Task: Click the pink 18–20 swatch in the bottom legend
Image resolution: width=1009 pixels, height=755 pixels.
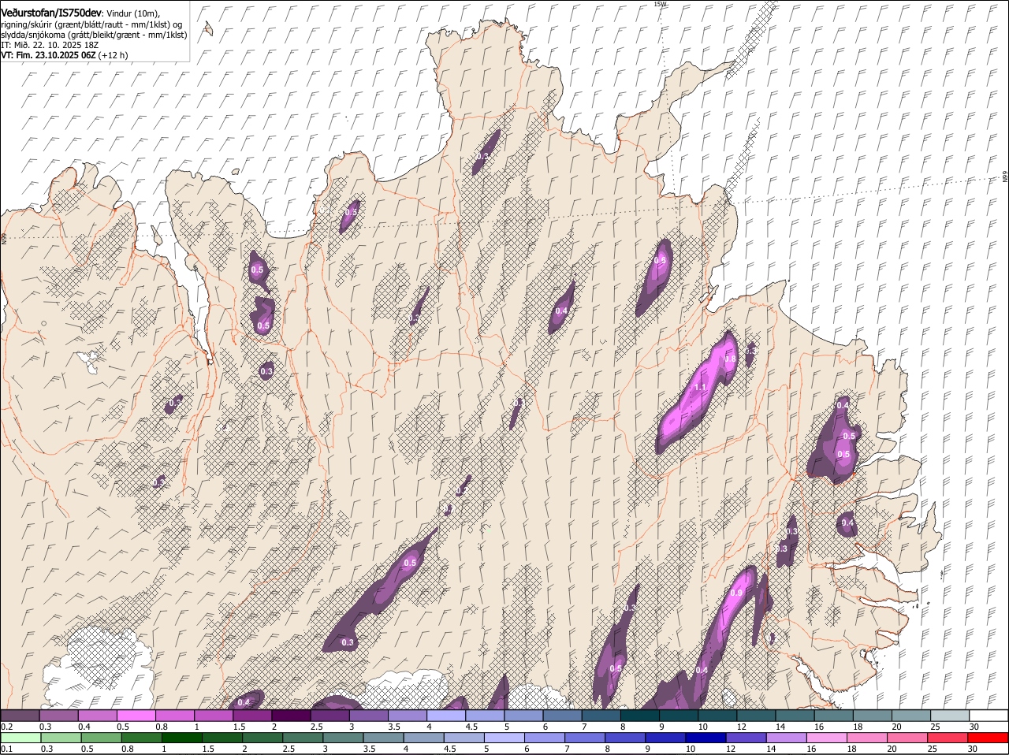Action: coord(869,738)
